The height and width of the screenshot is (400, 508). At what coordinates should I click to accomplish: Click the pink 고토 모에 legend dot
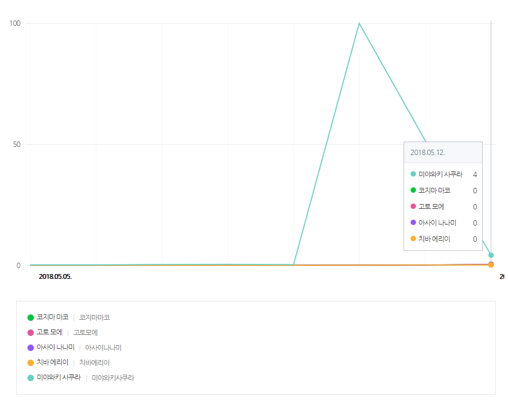click(31, 333)
